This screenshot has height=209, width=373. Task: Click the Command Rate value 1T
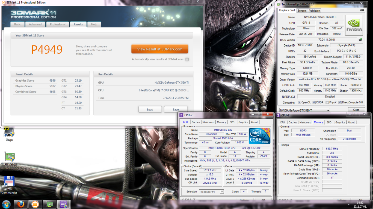[x=332, y=178]
